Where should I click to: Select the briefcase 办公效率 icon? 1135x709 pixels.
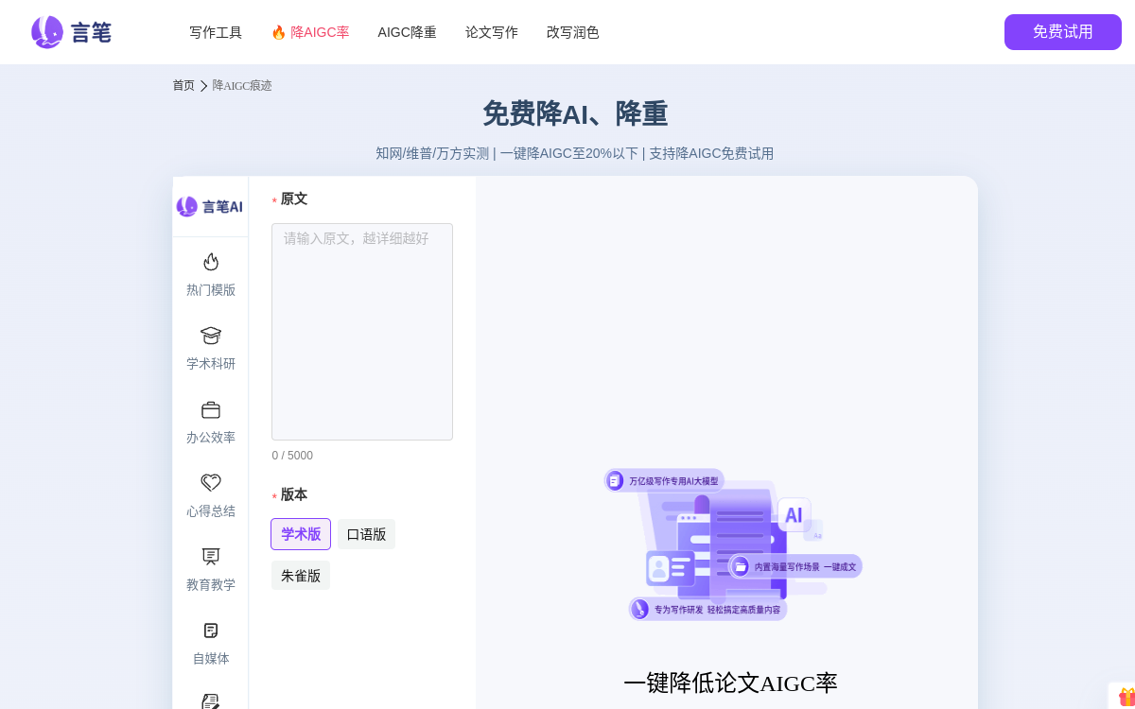pyautogui.click(x=211, y=409)
